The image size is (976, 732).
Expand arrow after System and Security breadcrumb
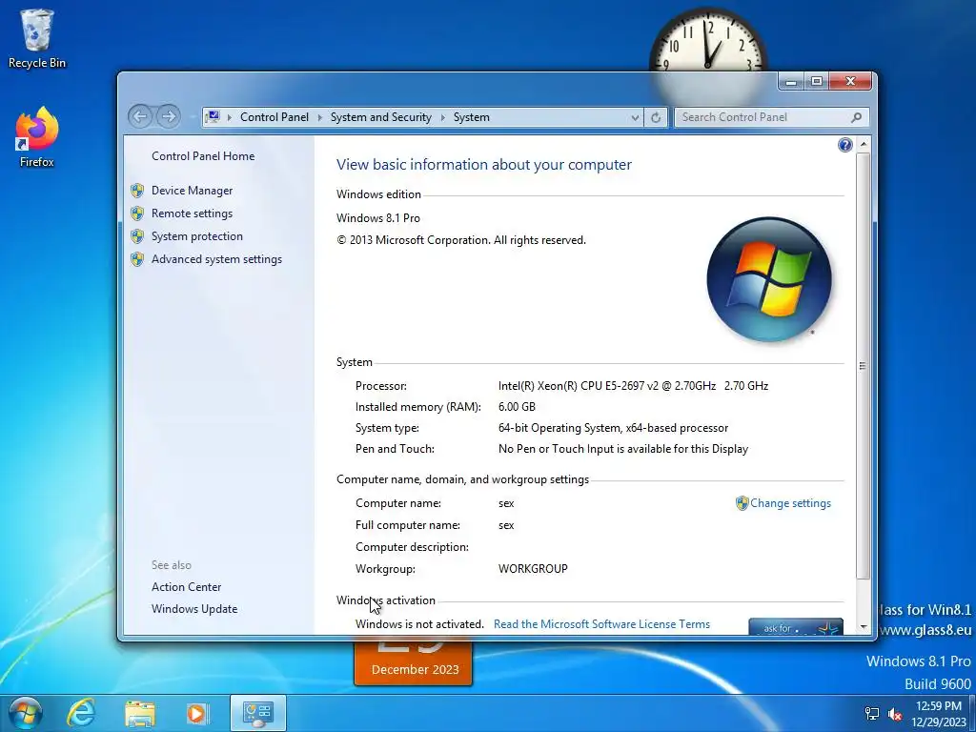443,117
